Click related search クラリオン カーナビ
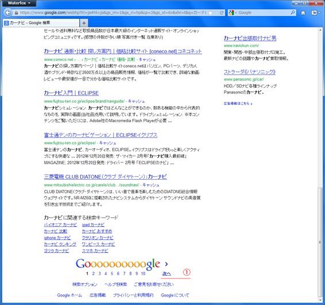Screen dimensions: 325x305 click(98, 238)
